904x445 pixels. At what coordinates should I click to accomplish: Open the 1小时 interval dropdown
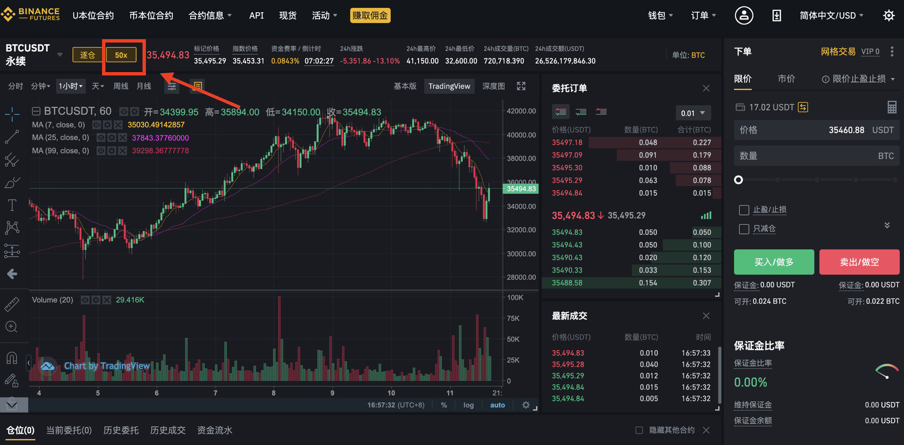point(70,86)
